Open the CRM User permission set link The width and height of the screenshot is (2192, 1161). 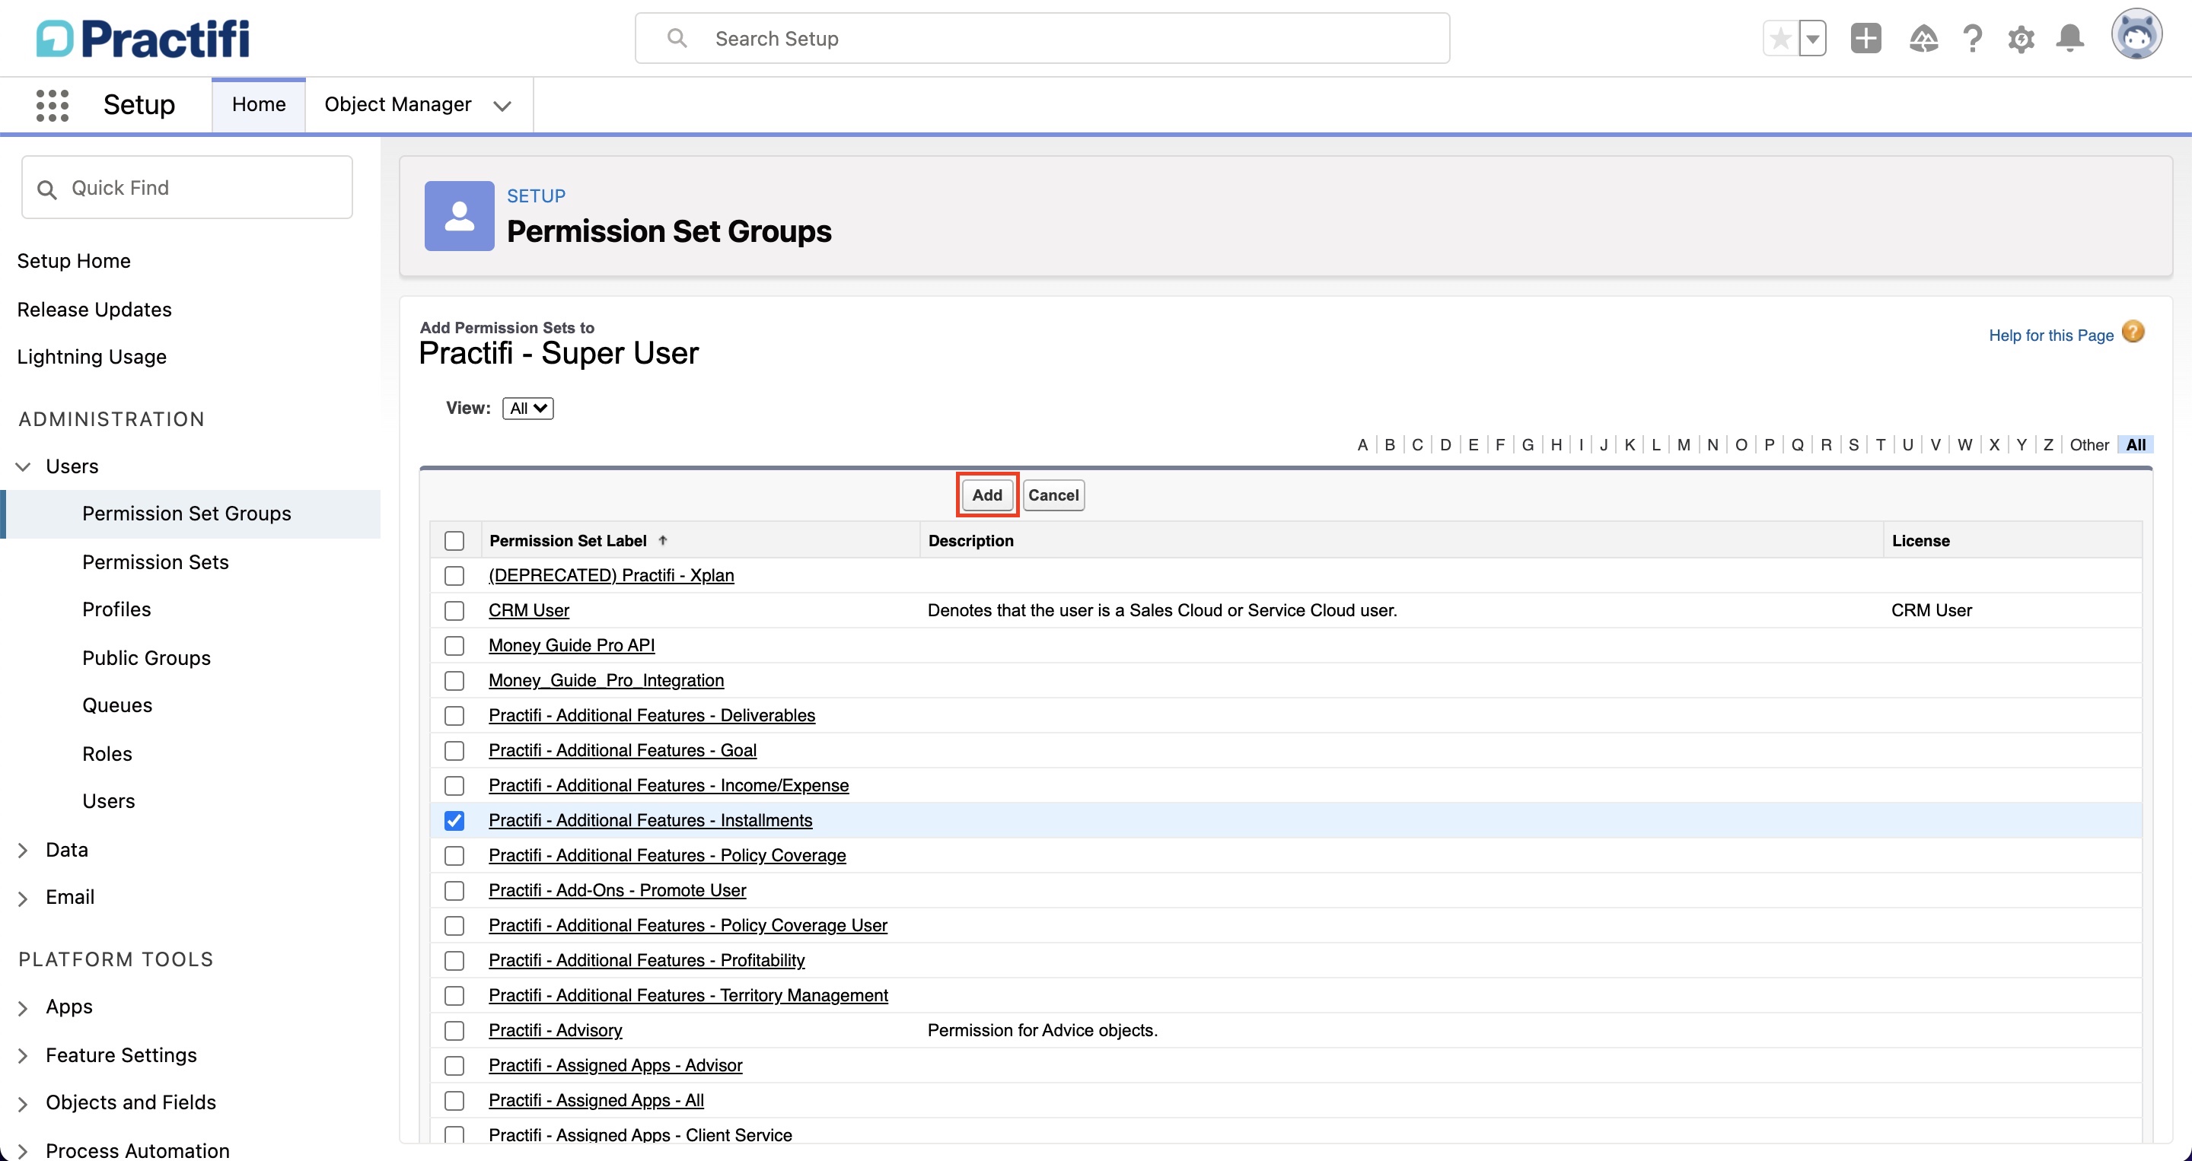pyautogui.click(x=528, y=611)
